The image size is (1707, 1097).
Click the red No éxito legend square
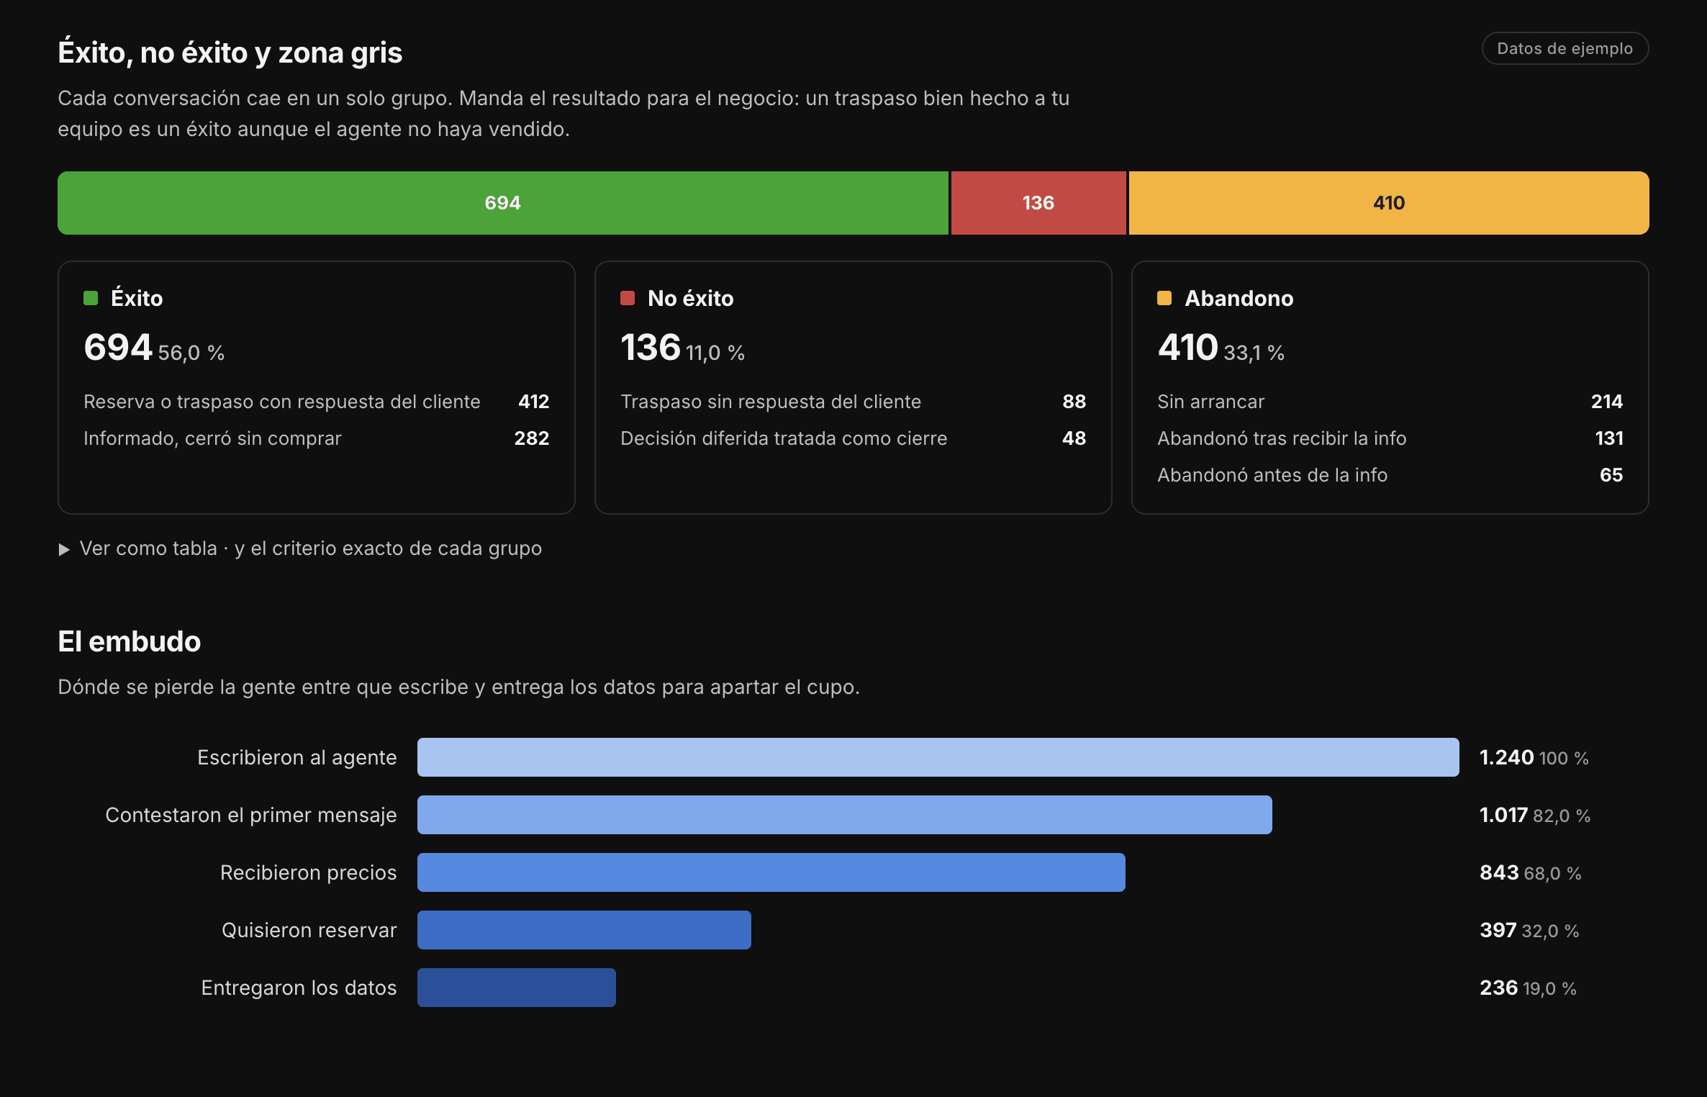(x=628, y=298)
